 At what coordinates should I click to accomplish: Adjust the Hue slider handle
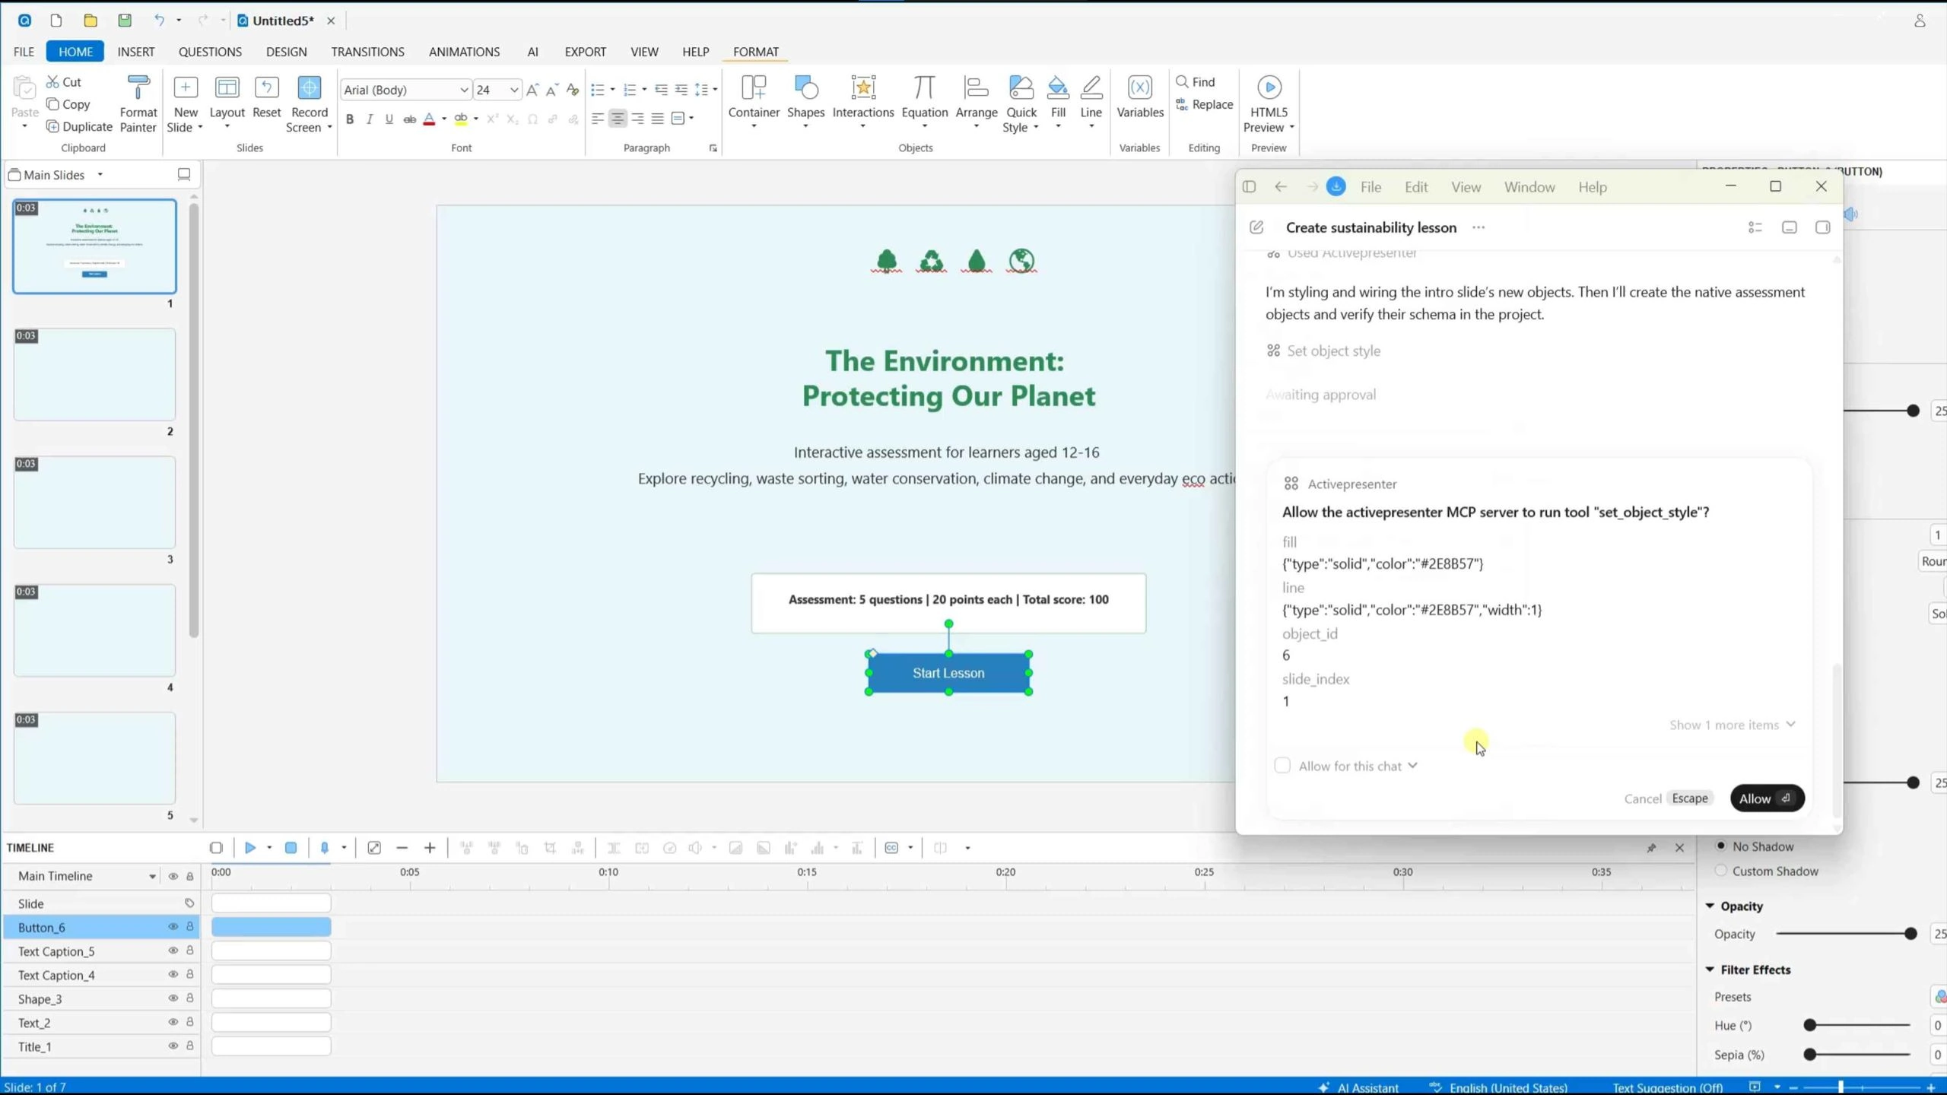coord(1810,1025)
